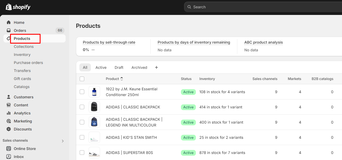Open Collections under Products
This screenshot has height=160, width=342.
pyautogui.click(x=24, y=46)
